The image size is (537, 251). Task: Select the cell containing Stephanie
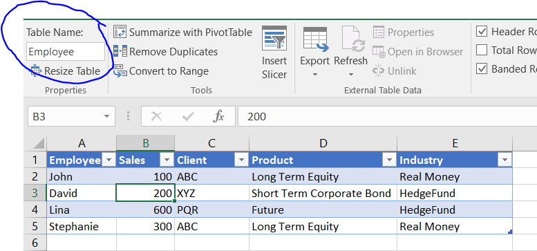coord(82,226)
